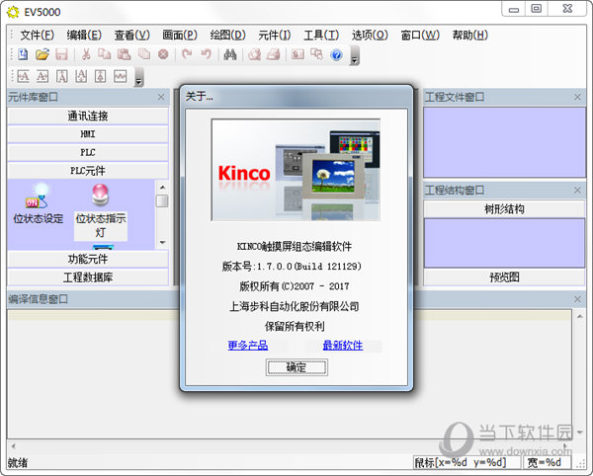Close the 工程结构窗口 panel

[577, 190]
